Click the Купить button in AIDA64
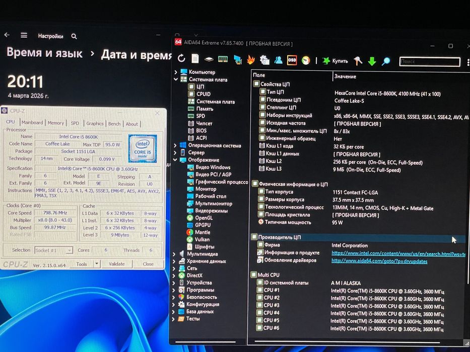The height and width of the screenshot is (352, 470). pyautogui.click(x=335, y=61)
